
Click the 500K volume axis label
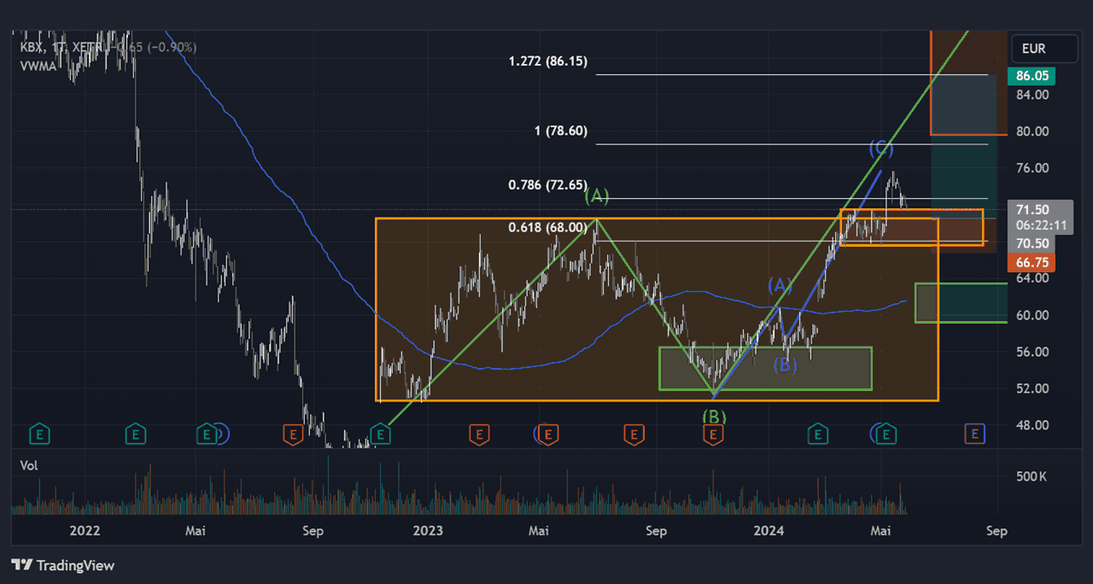(1032, 476)
